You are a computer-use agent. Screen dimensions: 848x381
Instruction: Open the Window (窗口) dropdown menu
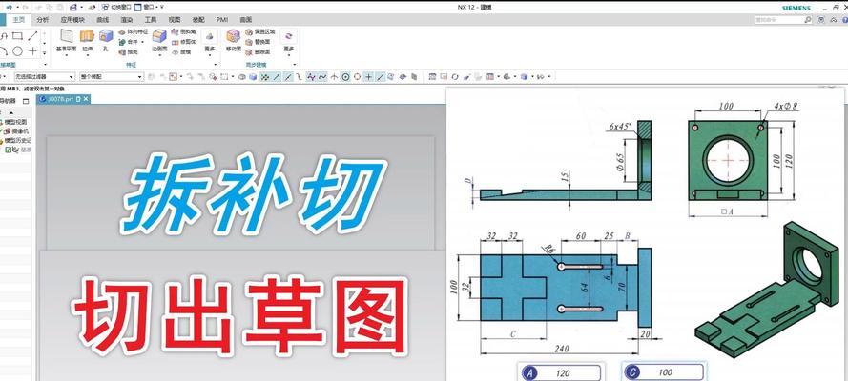pos(149,8)
